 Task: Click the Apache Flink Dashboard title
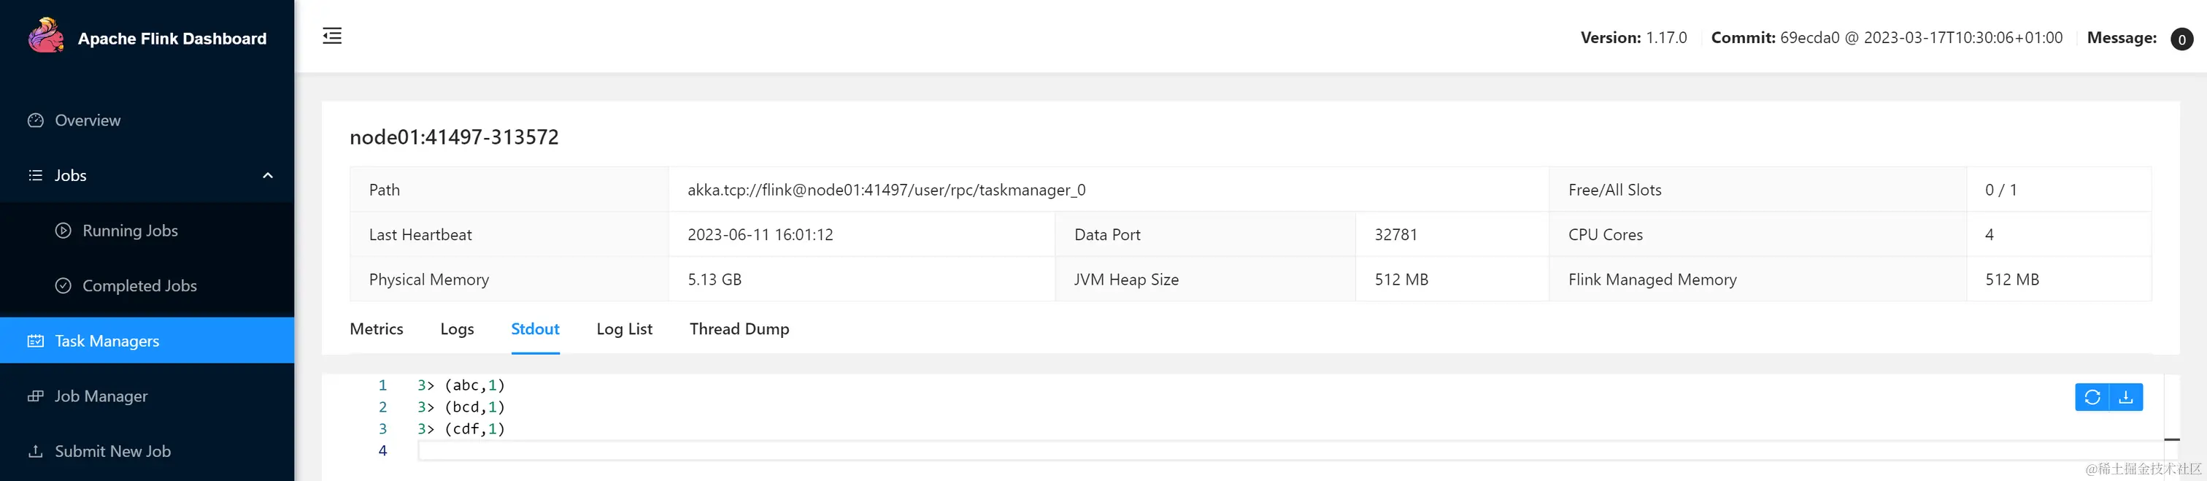tap(172, 39)
